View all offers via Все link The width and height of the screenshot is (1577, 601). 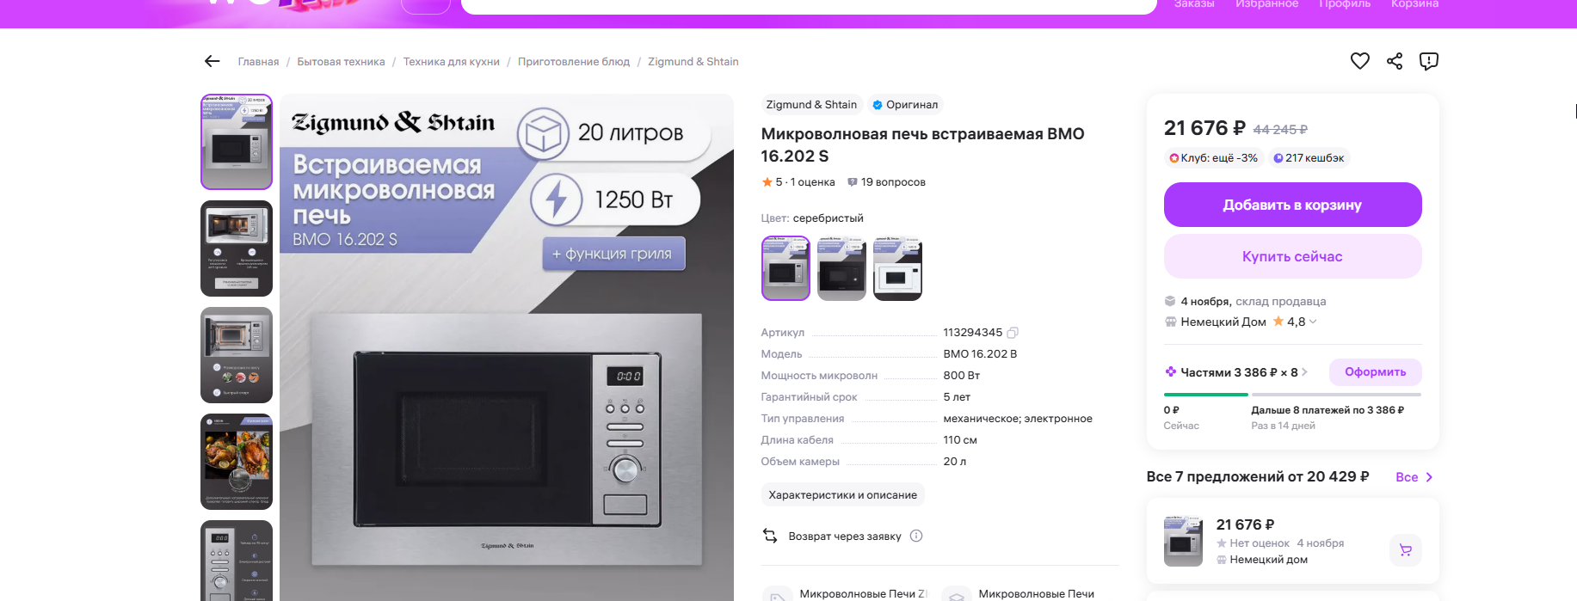1414,477
